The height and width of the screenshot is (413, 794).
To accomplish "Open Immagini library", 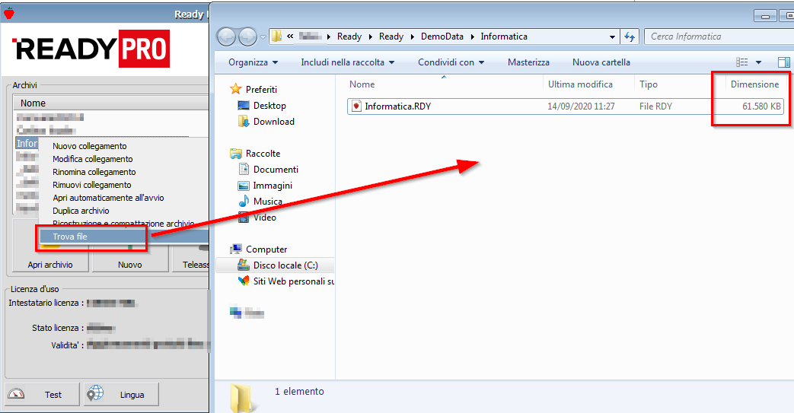I will click(x=273, y=186).
